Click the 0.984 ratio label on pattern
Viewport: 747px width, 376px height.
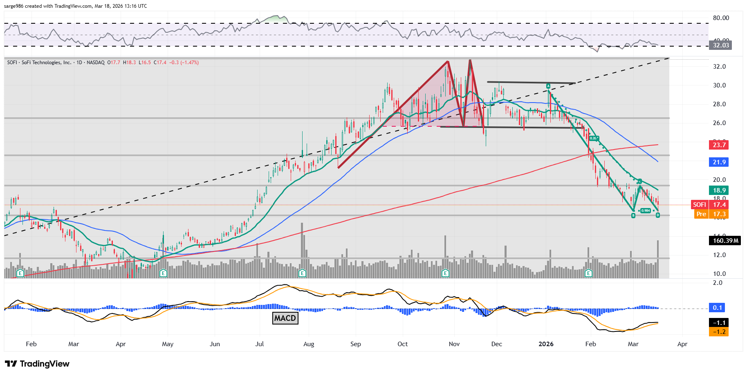pos(645,210)
